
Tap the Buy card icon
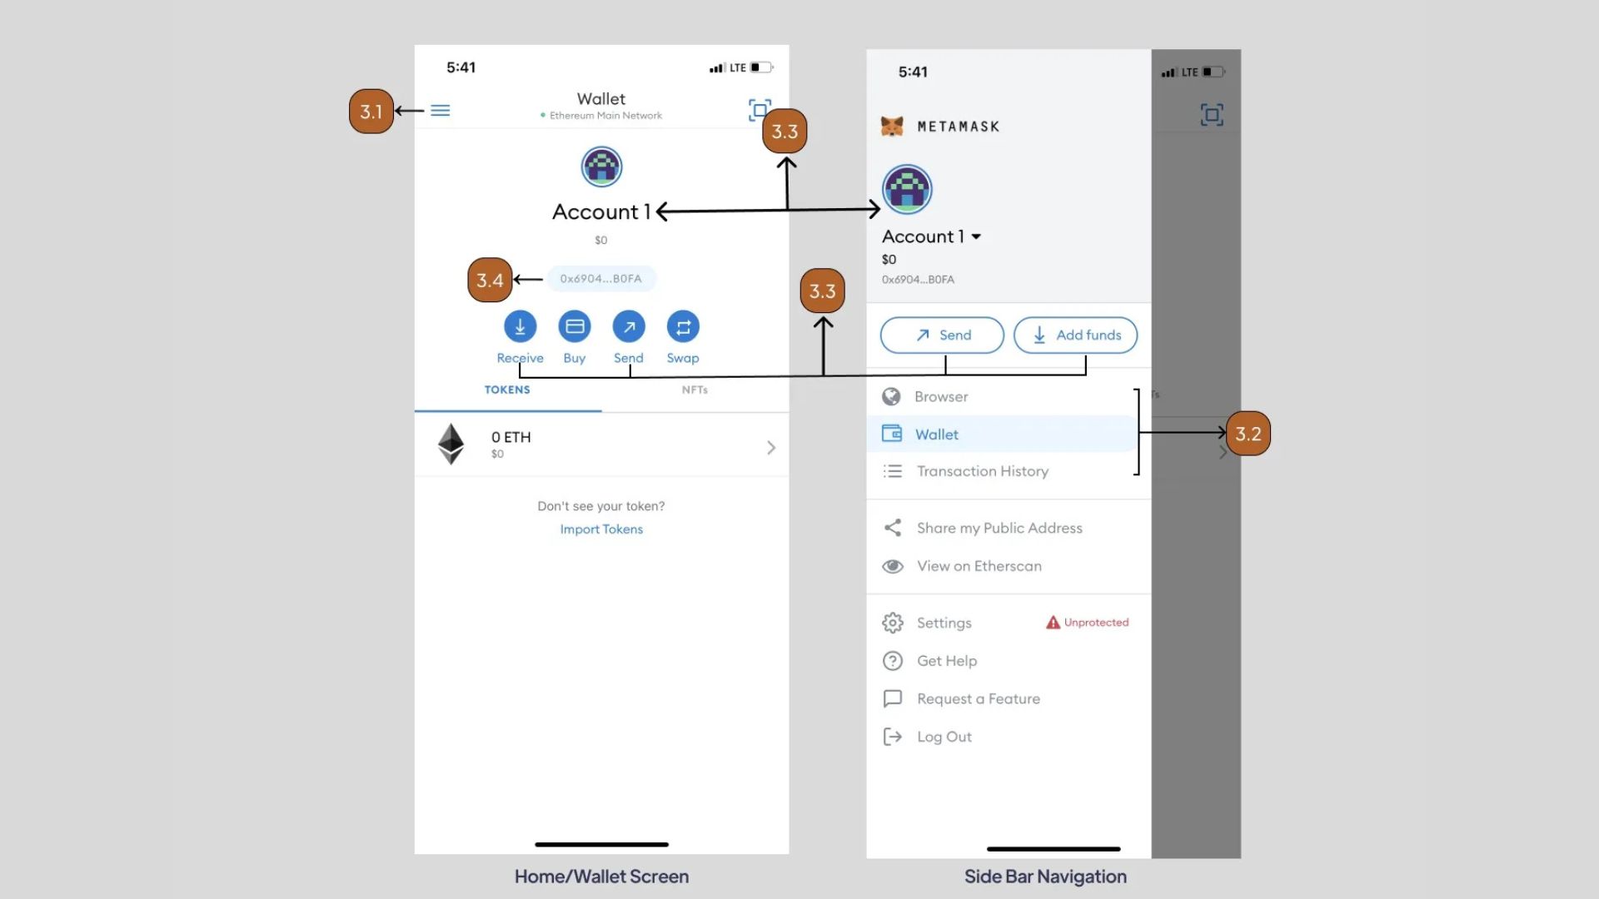(x=575, y=327)
